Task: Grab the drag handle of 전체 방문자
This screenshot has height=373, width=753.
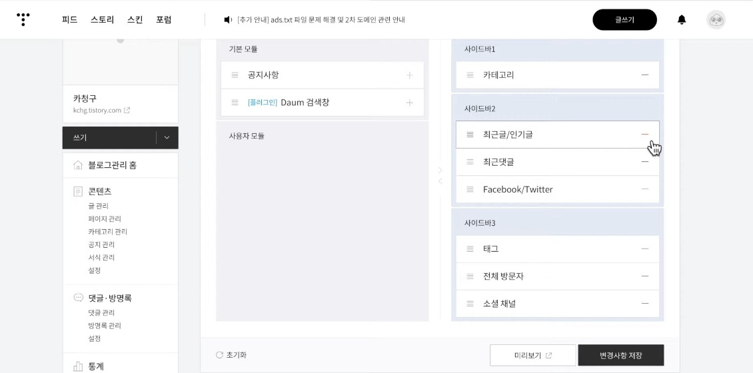Action: 470,276
